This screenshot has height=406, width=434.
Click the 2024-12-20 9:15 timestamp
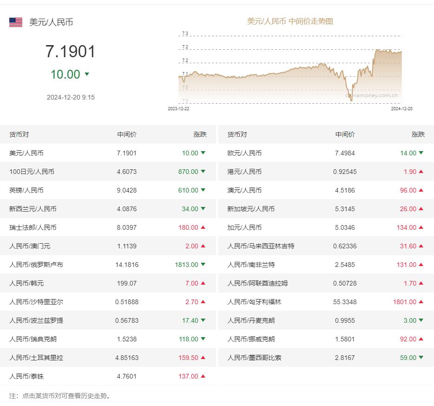click(70, 97)
